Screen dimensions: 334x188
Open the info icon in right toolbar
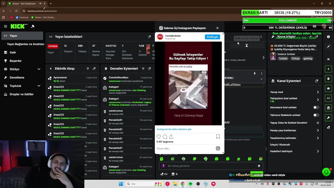coord(328,37)
